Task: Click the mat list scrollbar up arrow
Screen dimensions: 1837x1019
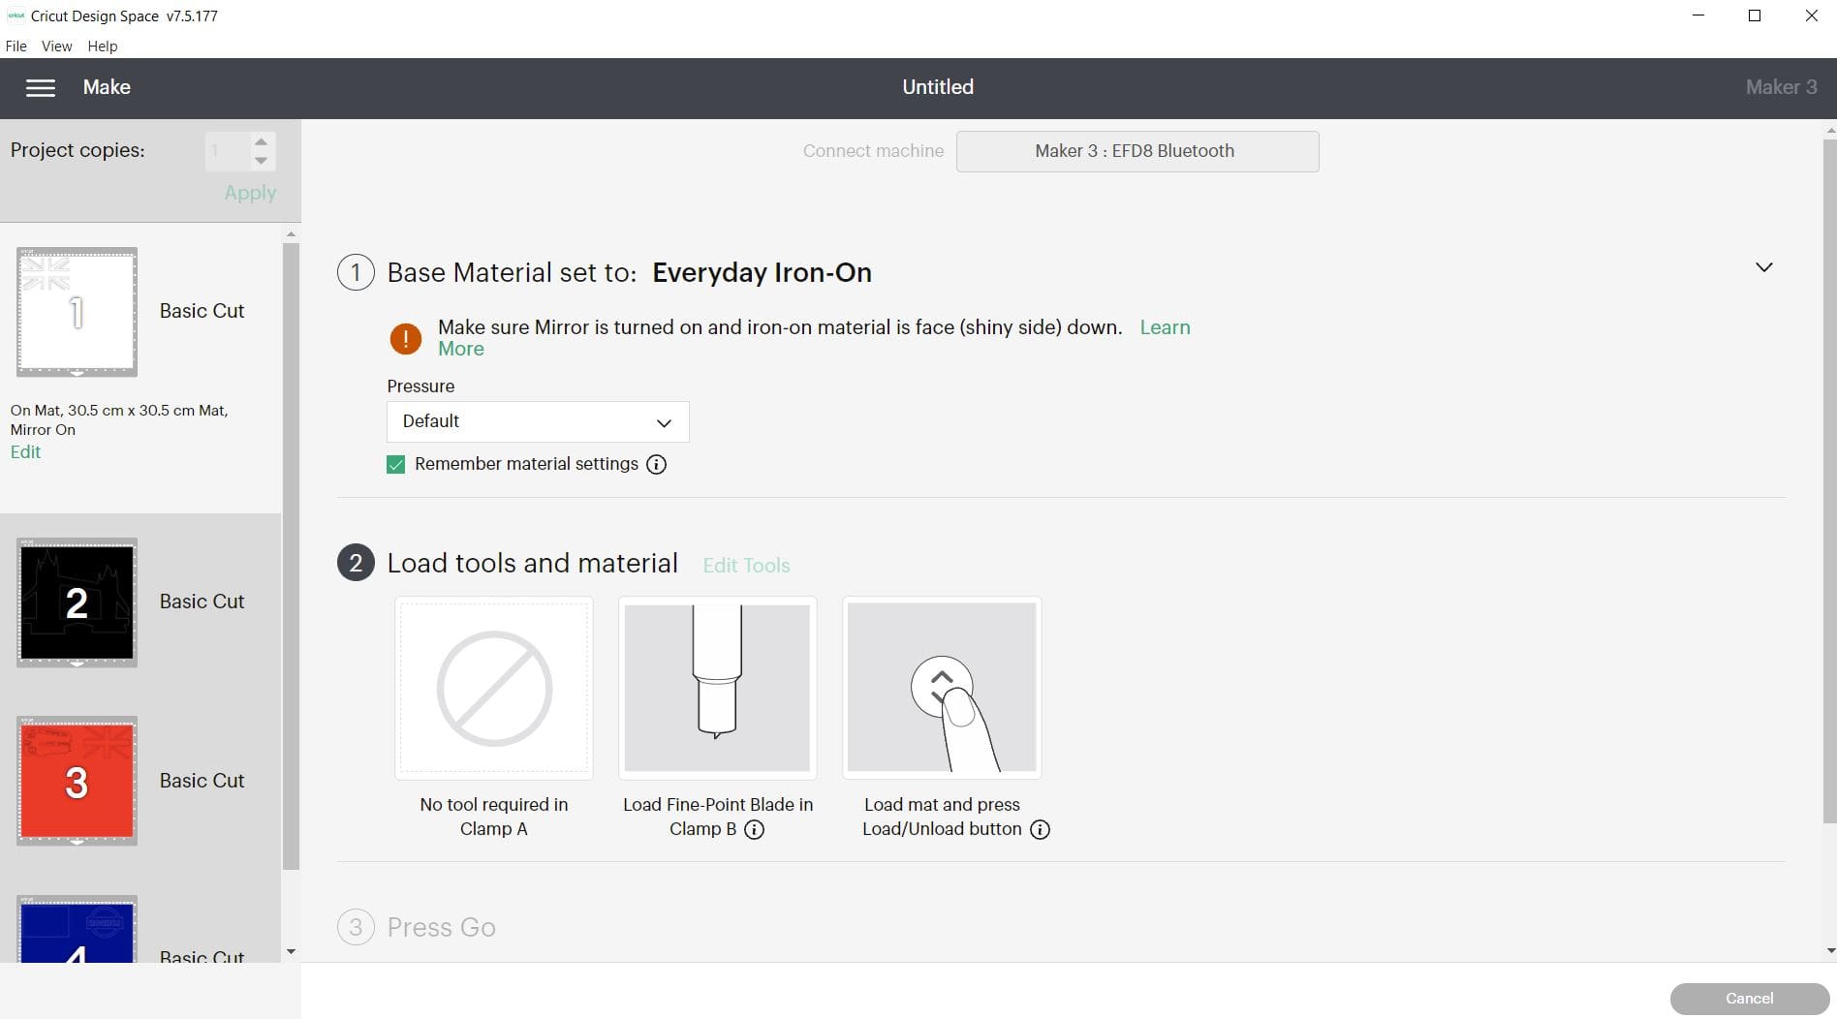Action: [x=291, y=234]
